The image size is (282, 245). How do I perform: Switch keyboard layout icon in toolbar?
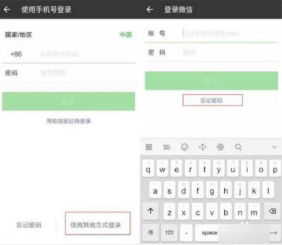pos(166,147)
